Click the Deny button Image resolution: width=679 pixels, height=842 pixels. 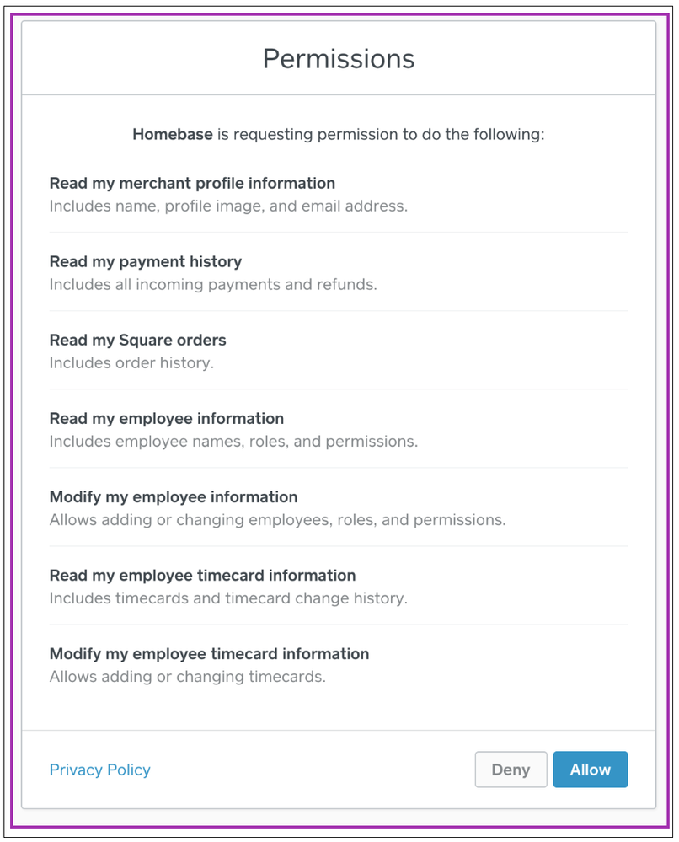click(511, 770)
